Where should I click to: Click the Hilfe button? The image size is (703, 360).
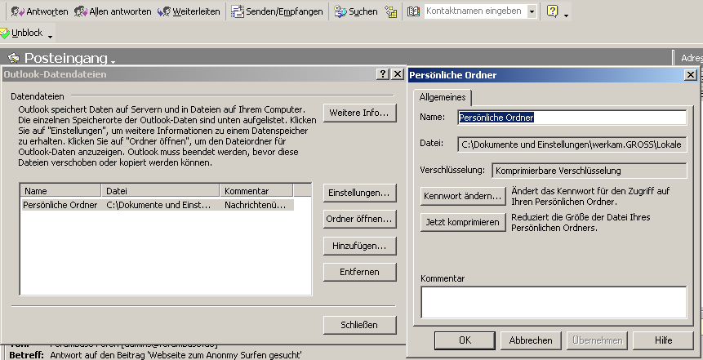(663, 340)
